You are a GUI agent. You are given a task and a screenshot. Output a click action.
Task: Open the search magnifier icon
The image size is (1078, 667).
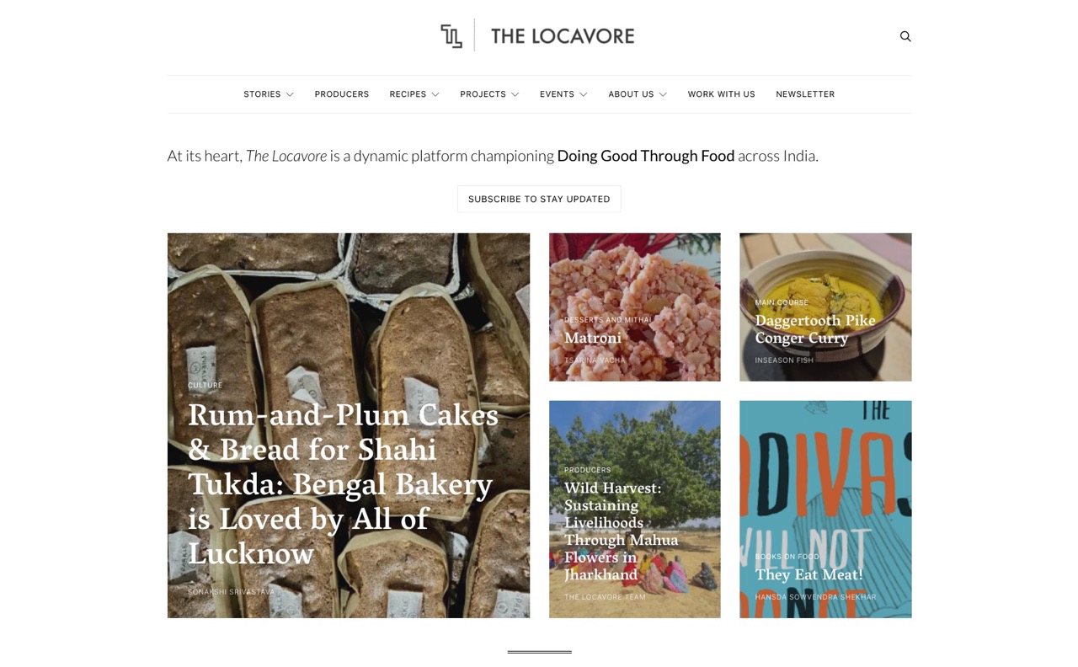(905, 36)
